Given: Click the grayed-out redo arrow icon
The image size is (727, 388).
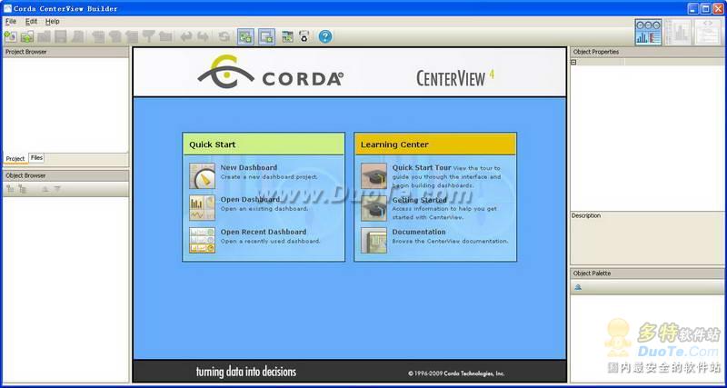Looking at the screenshot, I should click(203, 37).
